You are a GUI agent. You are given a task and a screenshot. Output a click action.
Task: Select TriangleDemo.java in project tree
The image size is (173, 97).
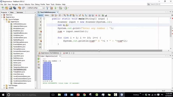pos(19,72)
